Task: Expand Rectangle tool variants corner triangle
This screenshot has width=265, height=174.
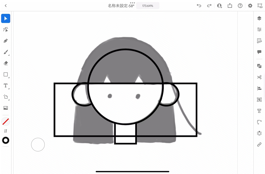Action: click(9, 77)
